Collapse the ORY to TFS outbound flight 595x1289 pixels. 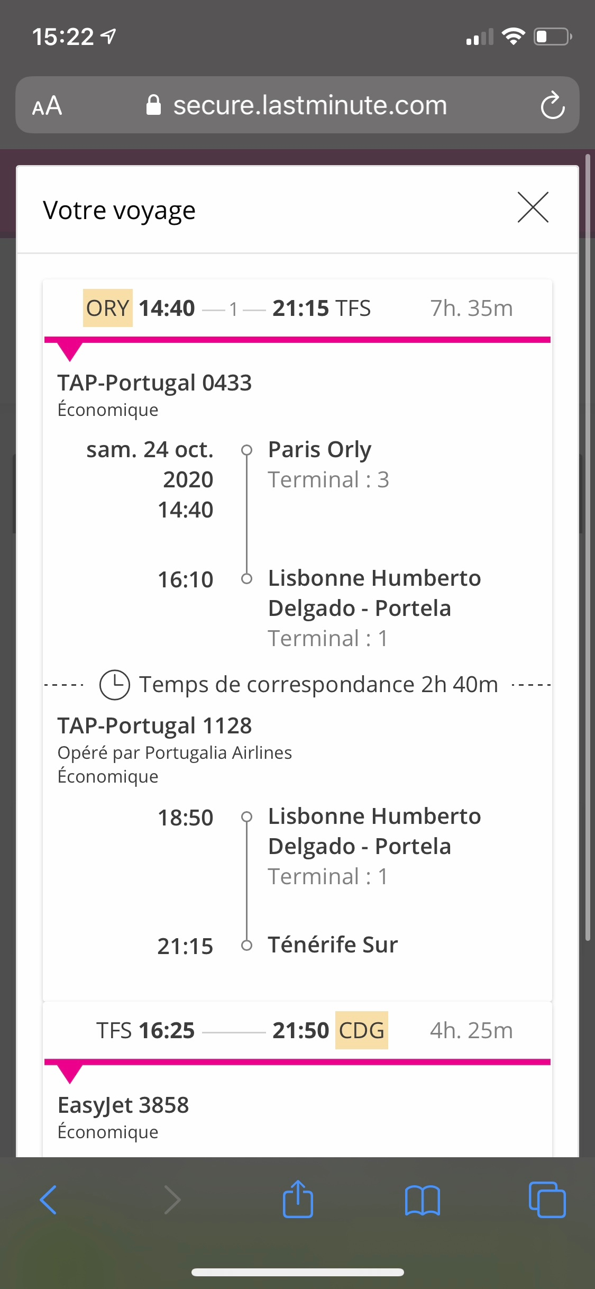(x=297, y=308)
